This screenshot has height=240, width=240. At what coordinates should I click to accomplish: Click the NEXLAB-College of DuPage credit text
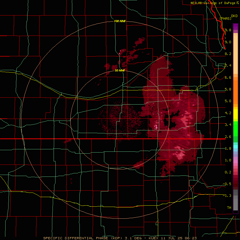click(213, 3)
